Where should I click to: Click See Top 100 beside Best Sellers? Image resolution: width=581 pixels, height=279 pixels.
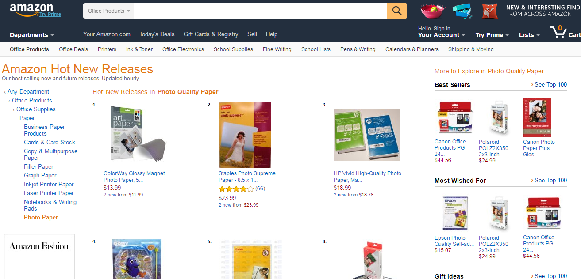tap(549, 84)
